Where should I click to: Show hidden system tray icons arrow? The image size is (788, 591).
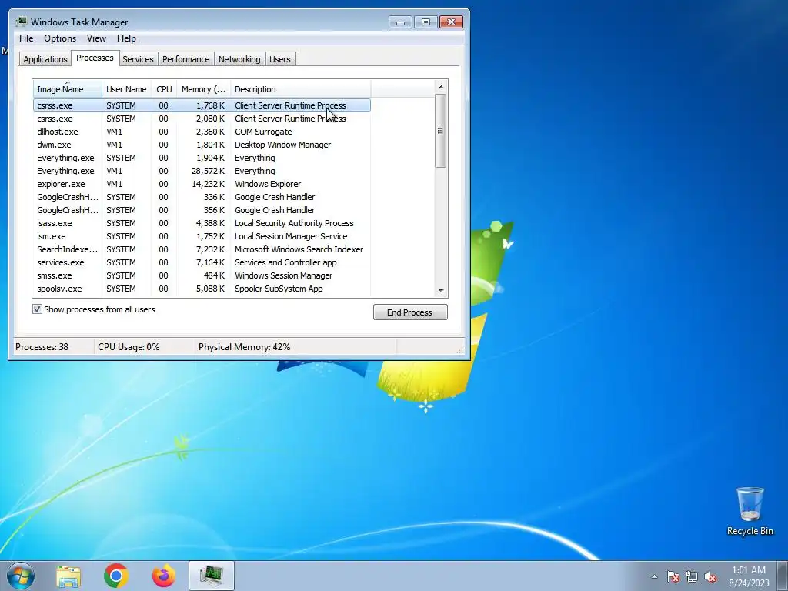(654, 576)
